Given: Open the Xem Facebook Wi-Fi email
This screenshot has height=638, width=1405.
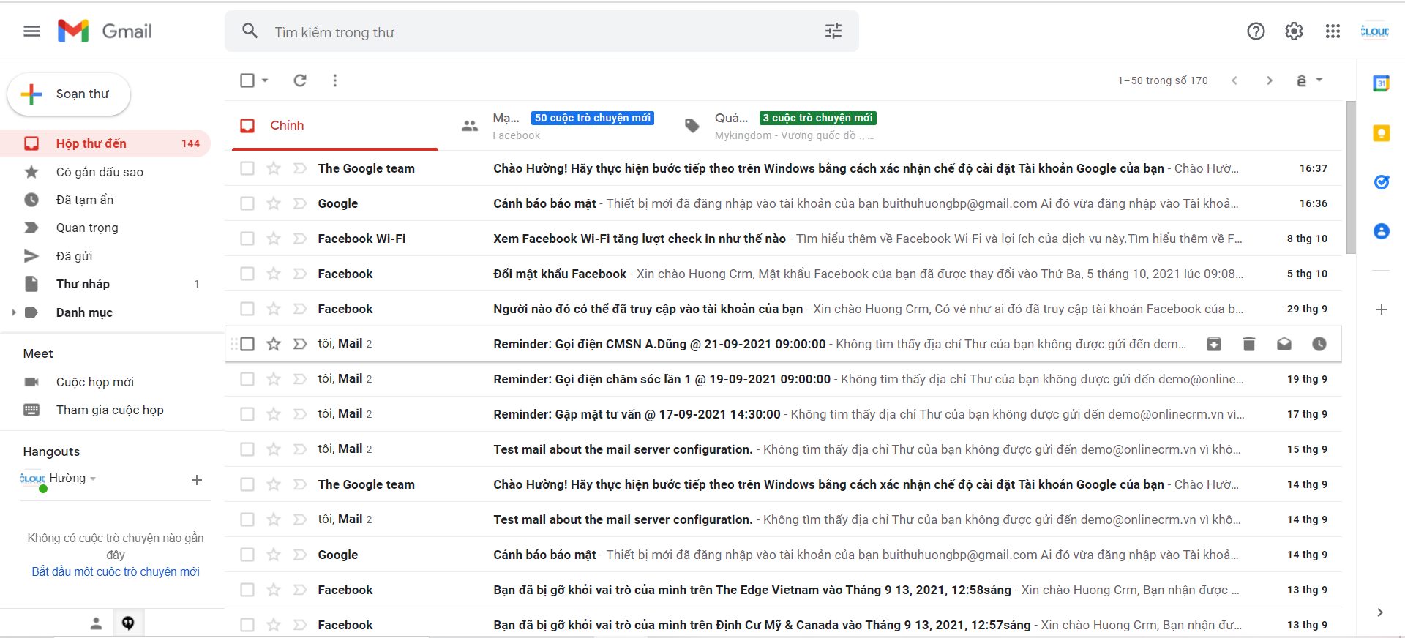Looking at the screenshot, I should pos(783,239).
